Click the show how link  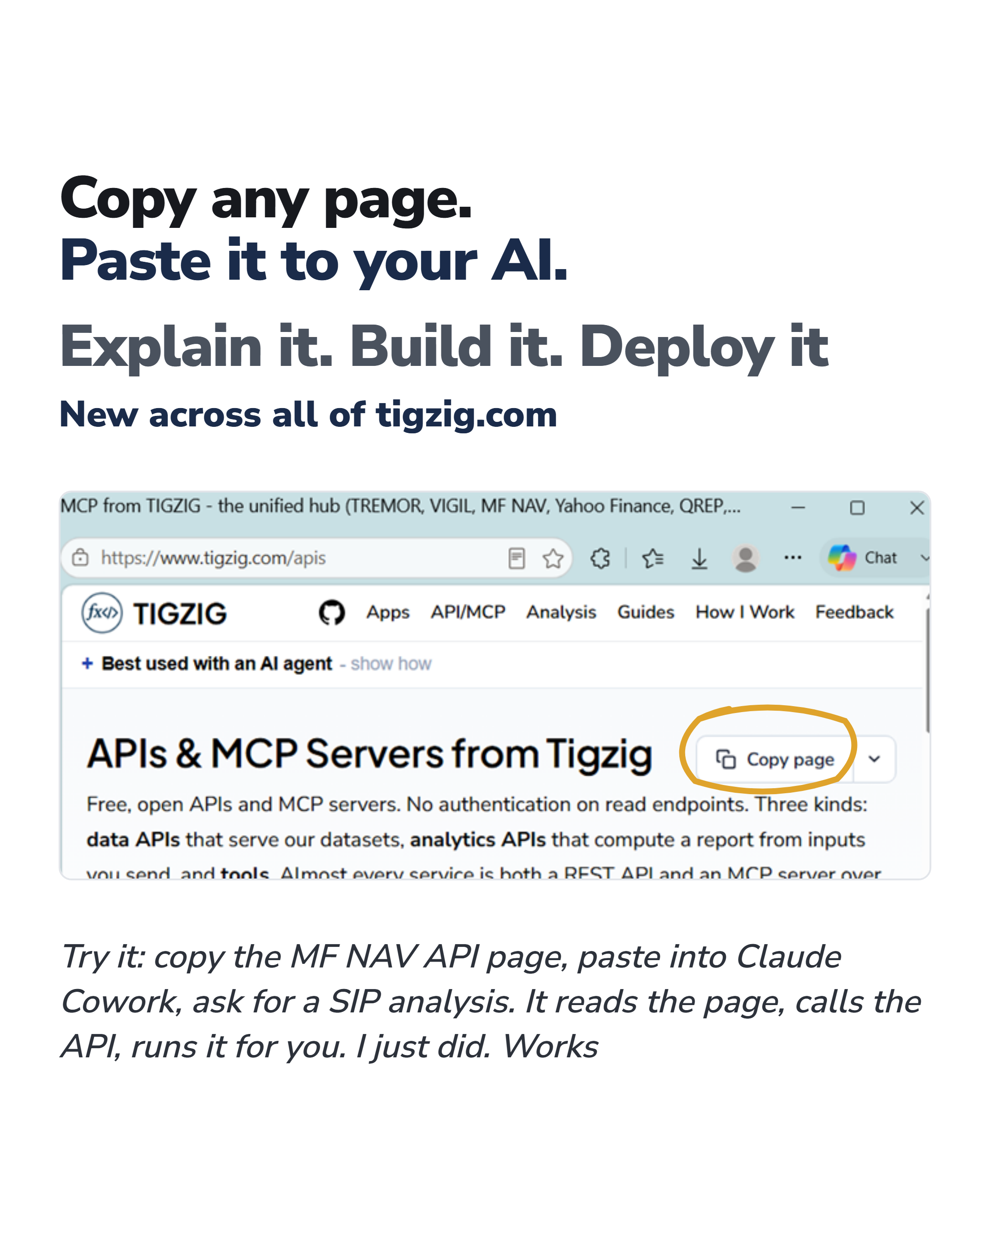391,664
